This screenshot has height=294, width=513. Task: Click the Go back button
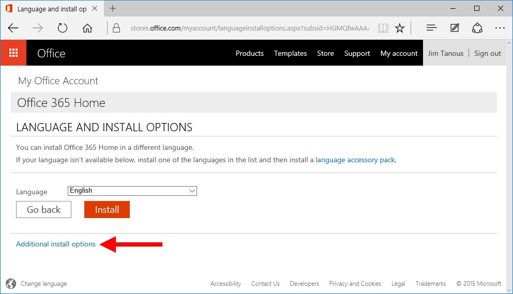(43, 209)
